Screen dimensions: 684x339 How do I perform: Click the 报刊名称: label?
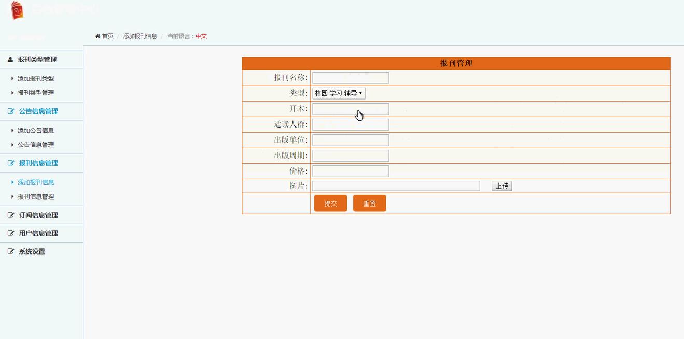pos(291,78)
